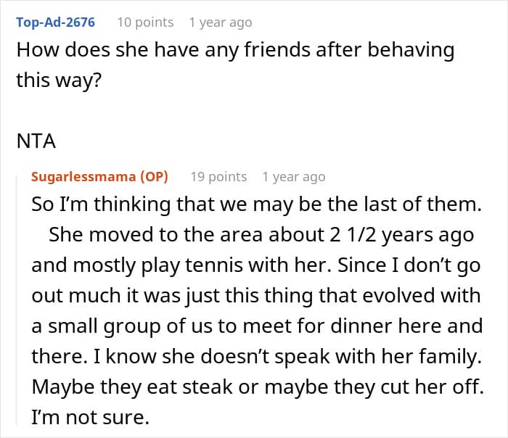The width and height of the screenshot is (508, 438).
Task: Open timestamp link beside 10 points
Action: pyautogui.click(x=220, y=22)
